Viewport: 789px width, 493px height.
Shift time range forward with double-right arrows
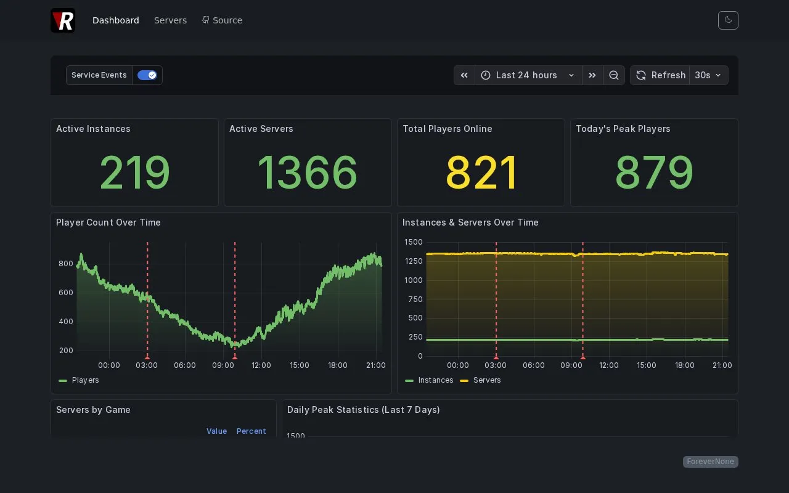[x=592, y=75]
